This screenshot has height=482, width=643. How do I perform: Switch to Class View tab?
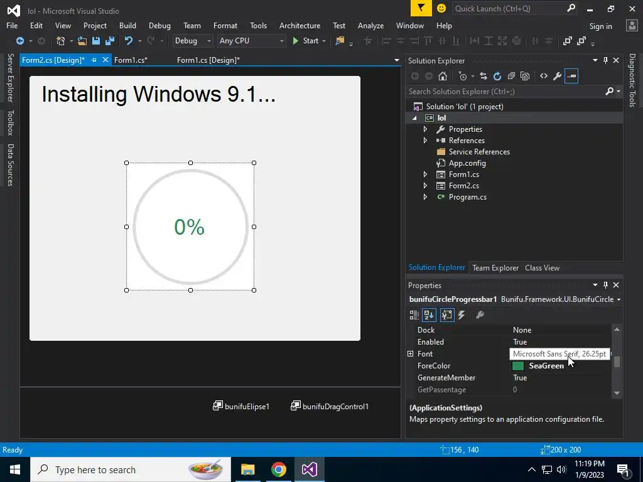(x=542, y=267)
